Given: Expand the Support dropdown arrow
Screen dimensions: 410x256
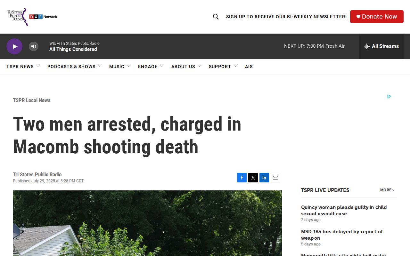Looking at the screenshot, I should click(x=235, y=66).
